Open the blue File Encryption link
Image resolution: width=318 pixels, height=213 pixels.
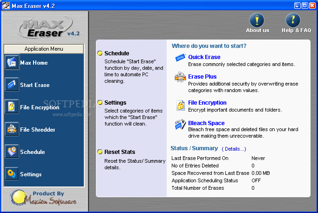coord(207,103)
